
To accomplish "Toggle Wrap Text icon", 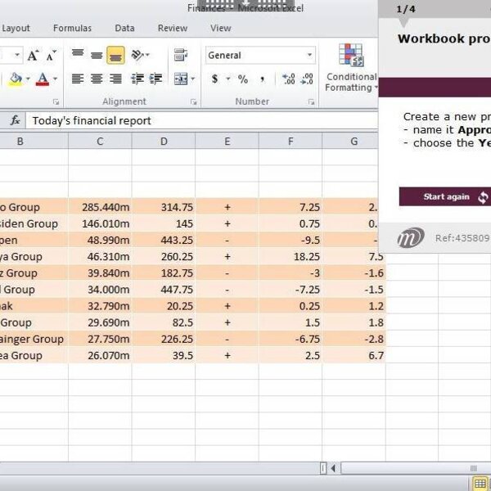I will click(181, 55).
